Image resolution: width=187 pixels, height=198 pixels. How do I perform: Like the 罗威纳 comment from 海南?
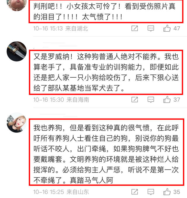click(x=167, y=100)
